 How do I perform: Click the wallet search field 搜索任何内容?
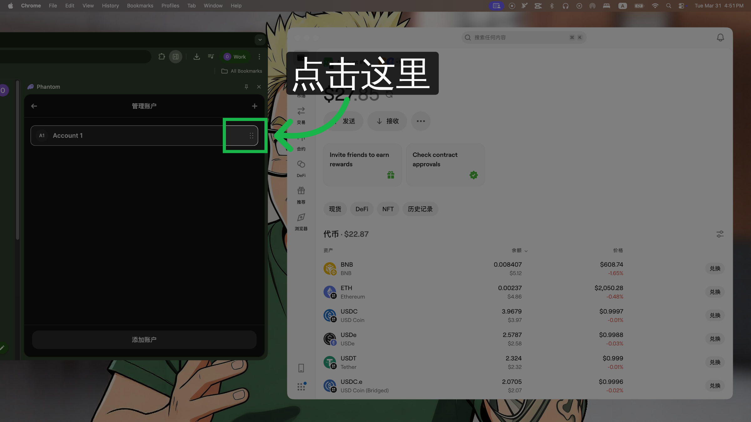[524, 38]
